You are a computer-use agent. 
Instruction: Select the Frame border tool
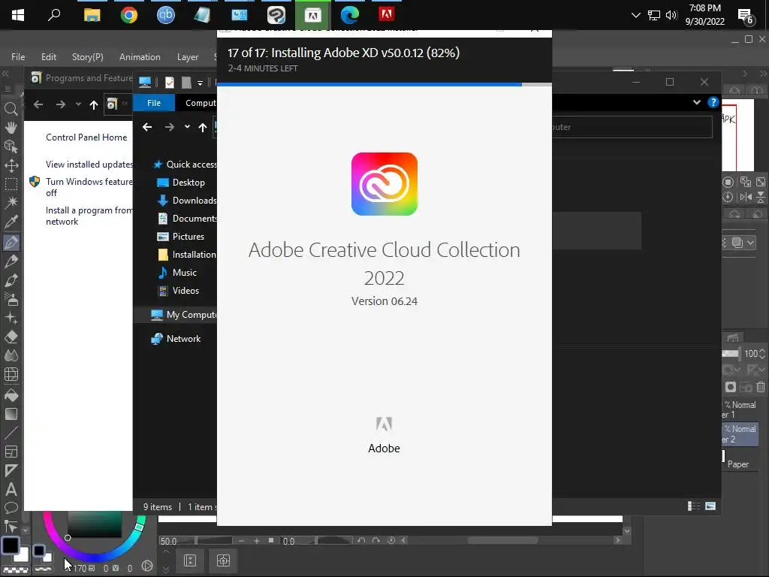pyautogui.click(x=11, y=452)
